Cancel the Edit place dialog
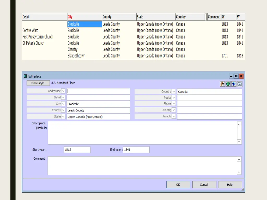The height and width of the screenshot is (200, 267). point(204,185)
